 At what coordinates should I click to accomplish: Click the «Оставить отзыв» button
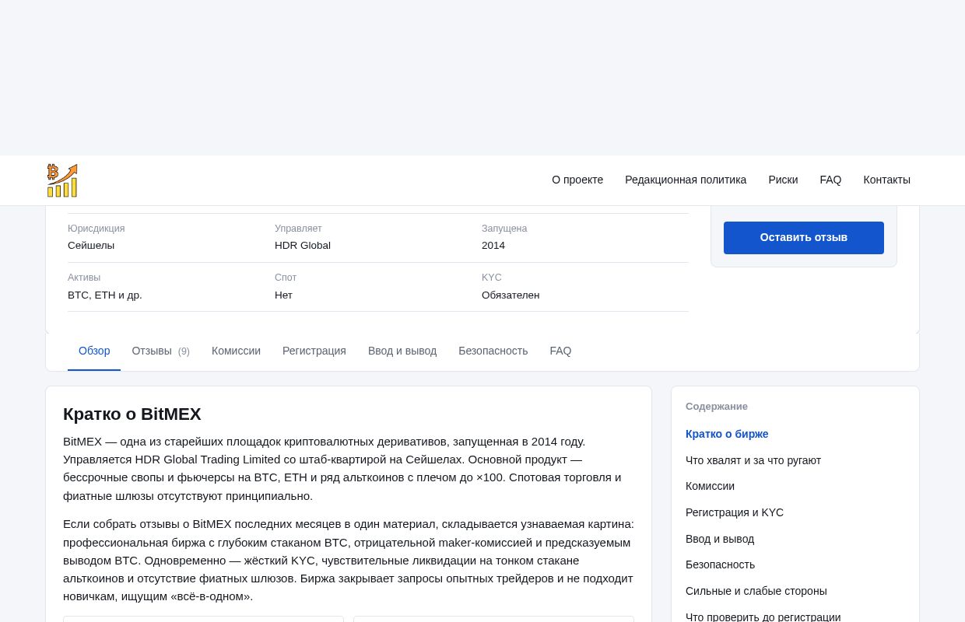tap(804, 238)
